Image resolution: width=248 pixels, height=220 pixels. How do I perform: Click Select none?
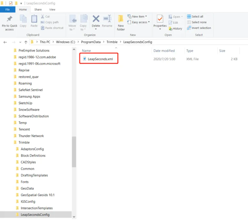click(197, 22)
